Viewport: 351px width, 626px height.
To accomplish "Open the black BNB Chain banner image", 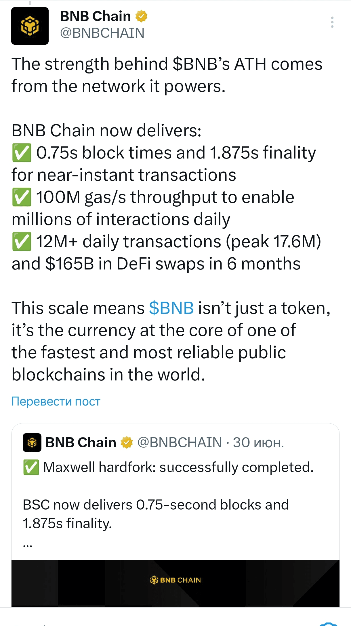I will (175, 583).
